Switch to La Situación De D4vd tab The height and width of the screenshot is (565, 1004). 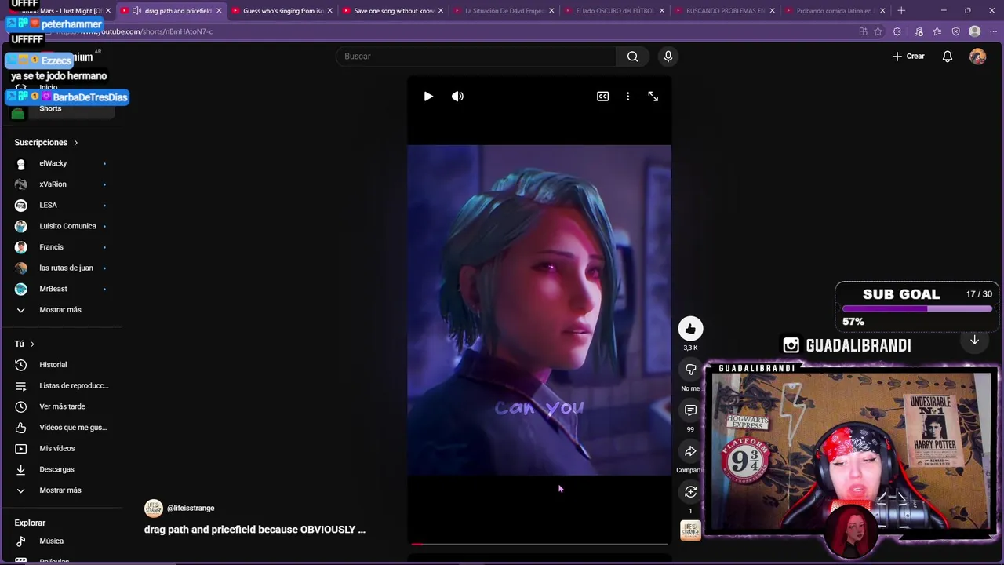(x=504, y=11)
